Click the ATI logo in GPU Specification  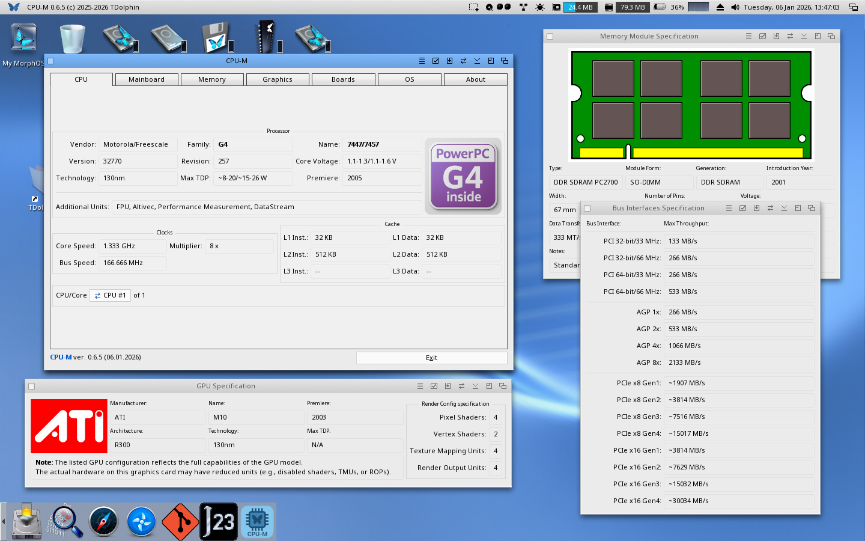pos(69,426)
